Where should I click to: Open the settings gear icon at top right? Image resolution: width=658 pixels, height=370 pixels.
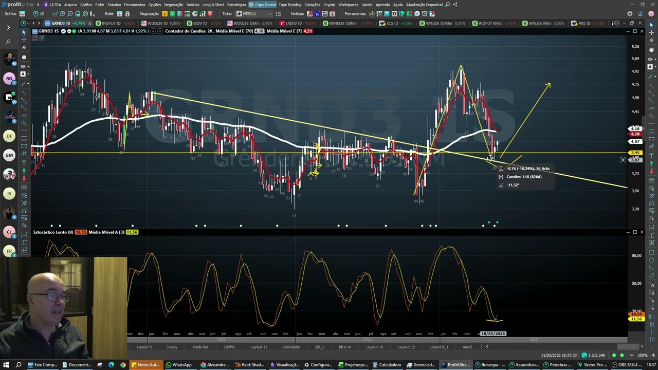630,13
